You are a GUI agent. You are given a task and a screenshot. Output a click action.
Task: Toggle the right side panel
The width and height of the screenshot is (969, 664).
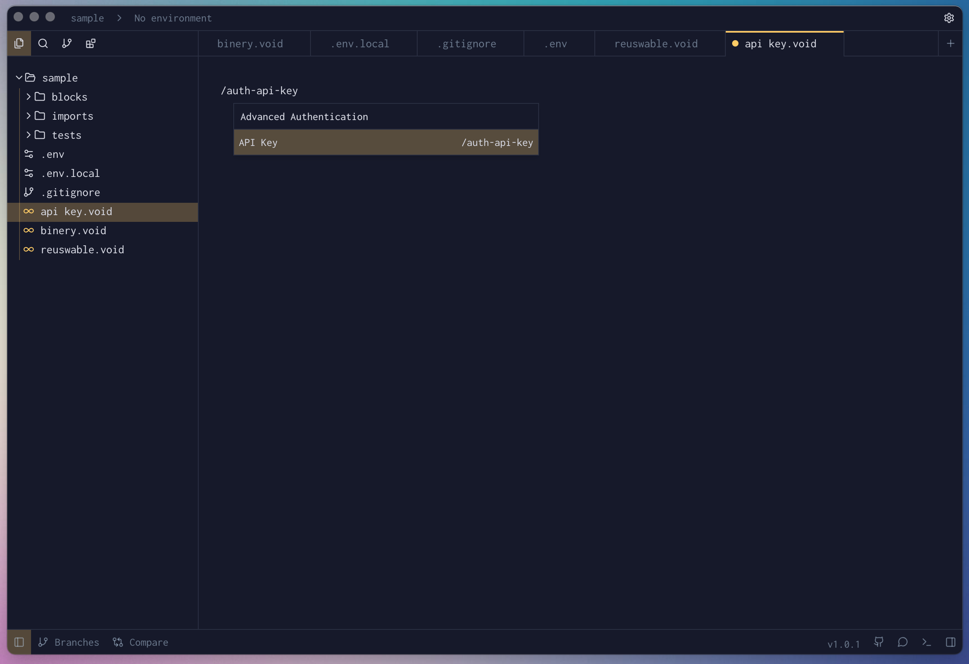tap(951, 642)
